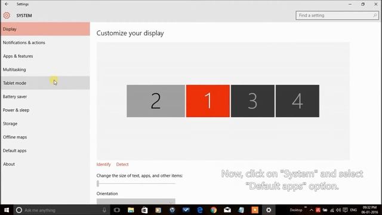Click the notebook app icon on taskbar
The image size is (382, 215).
tap(241, 210)
